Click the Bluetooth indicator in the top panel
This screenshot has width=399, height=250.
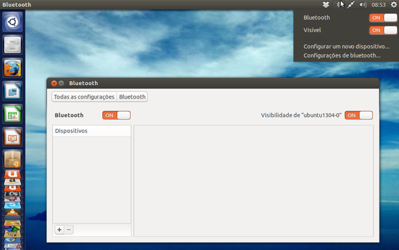(338, 5)
